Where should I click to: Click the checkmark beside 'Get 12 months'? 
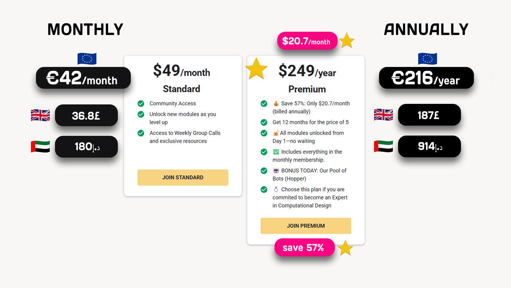click(x=264, y=122)
